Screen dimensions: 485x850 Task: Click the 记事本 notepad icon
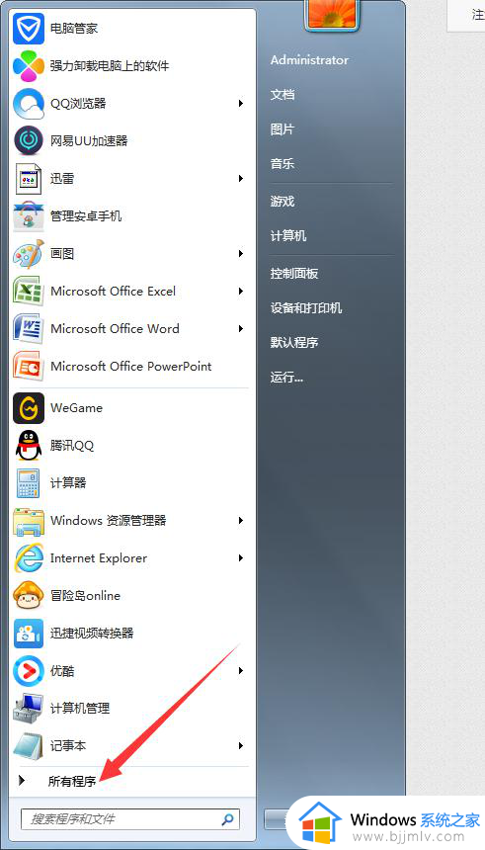[x=29, y=745]
